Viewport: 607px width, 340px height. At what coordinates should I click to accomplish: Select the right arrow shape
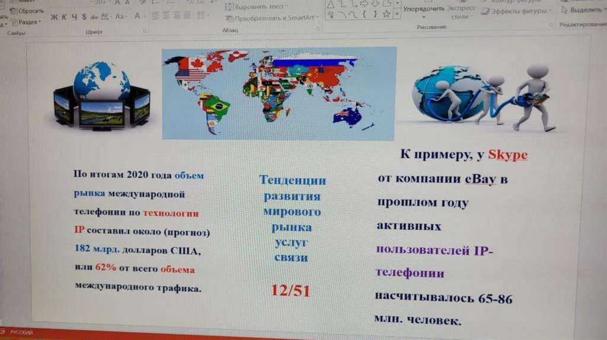[364, 4]
